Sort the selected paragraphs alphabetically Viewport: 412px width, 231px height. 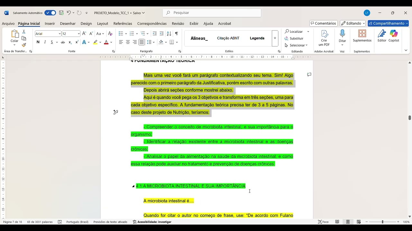pos(169,33)
